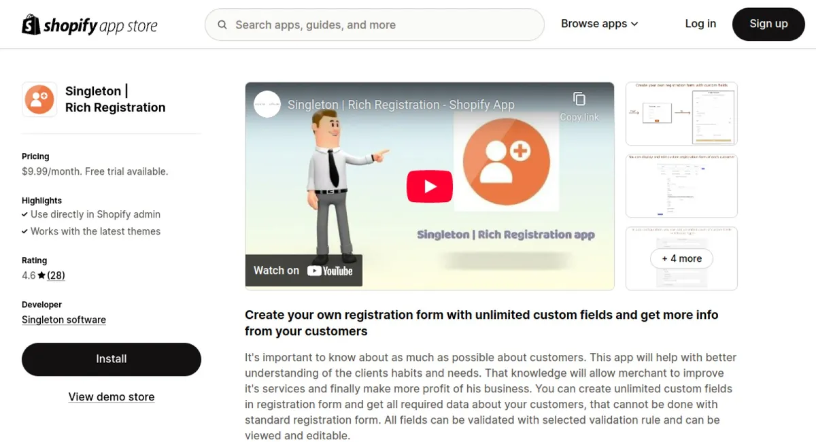Focus the search apps input field
The width and height of the screenshot is (816, 442).
tap(375, 25)
